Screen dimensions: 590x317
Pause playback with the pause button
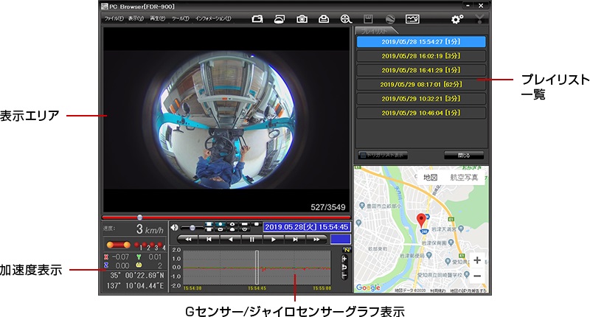pyautogui.click(x=252, y=240)
